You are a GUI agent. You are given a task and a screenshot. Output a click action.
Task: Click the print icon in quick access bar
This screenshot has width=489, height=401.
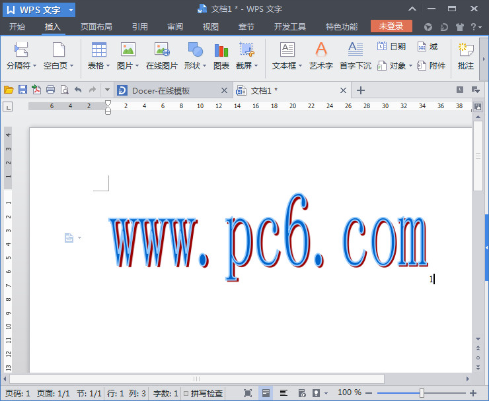click(50, 90)
